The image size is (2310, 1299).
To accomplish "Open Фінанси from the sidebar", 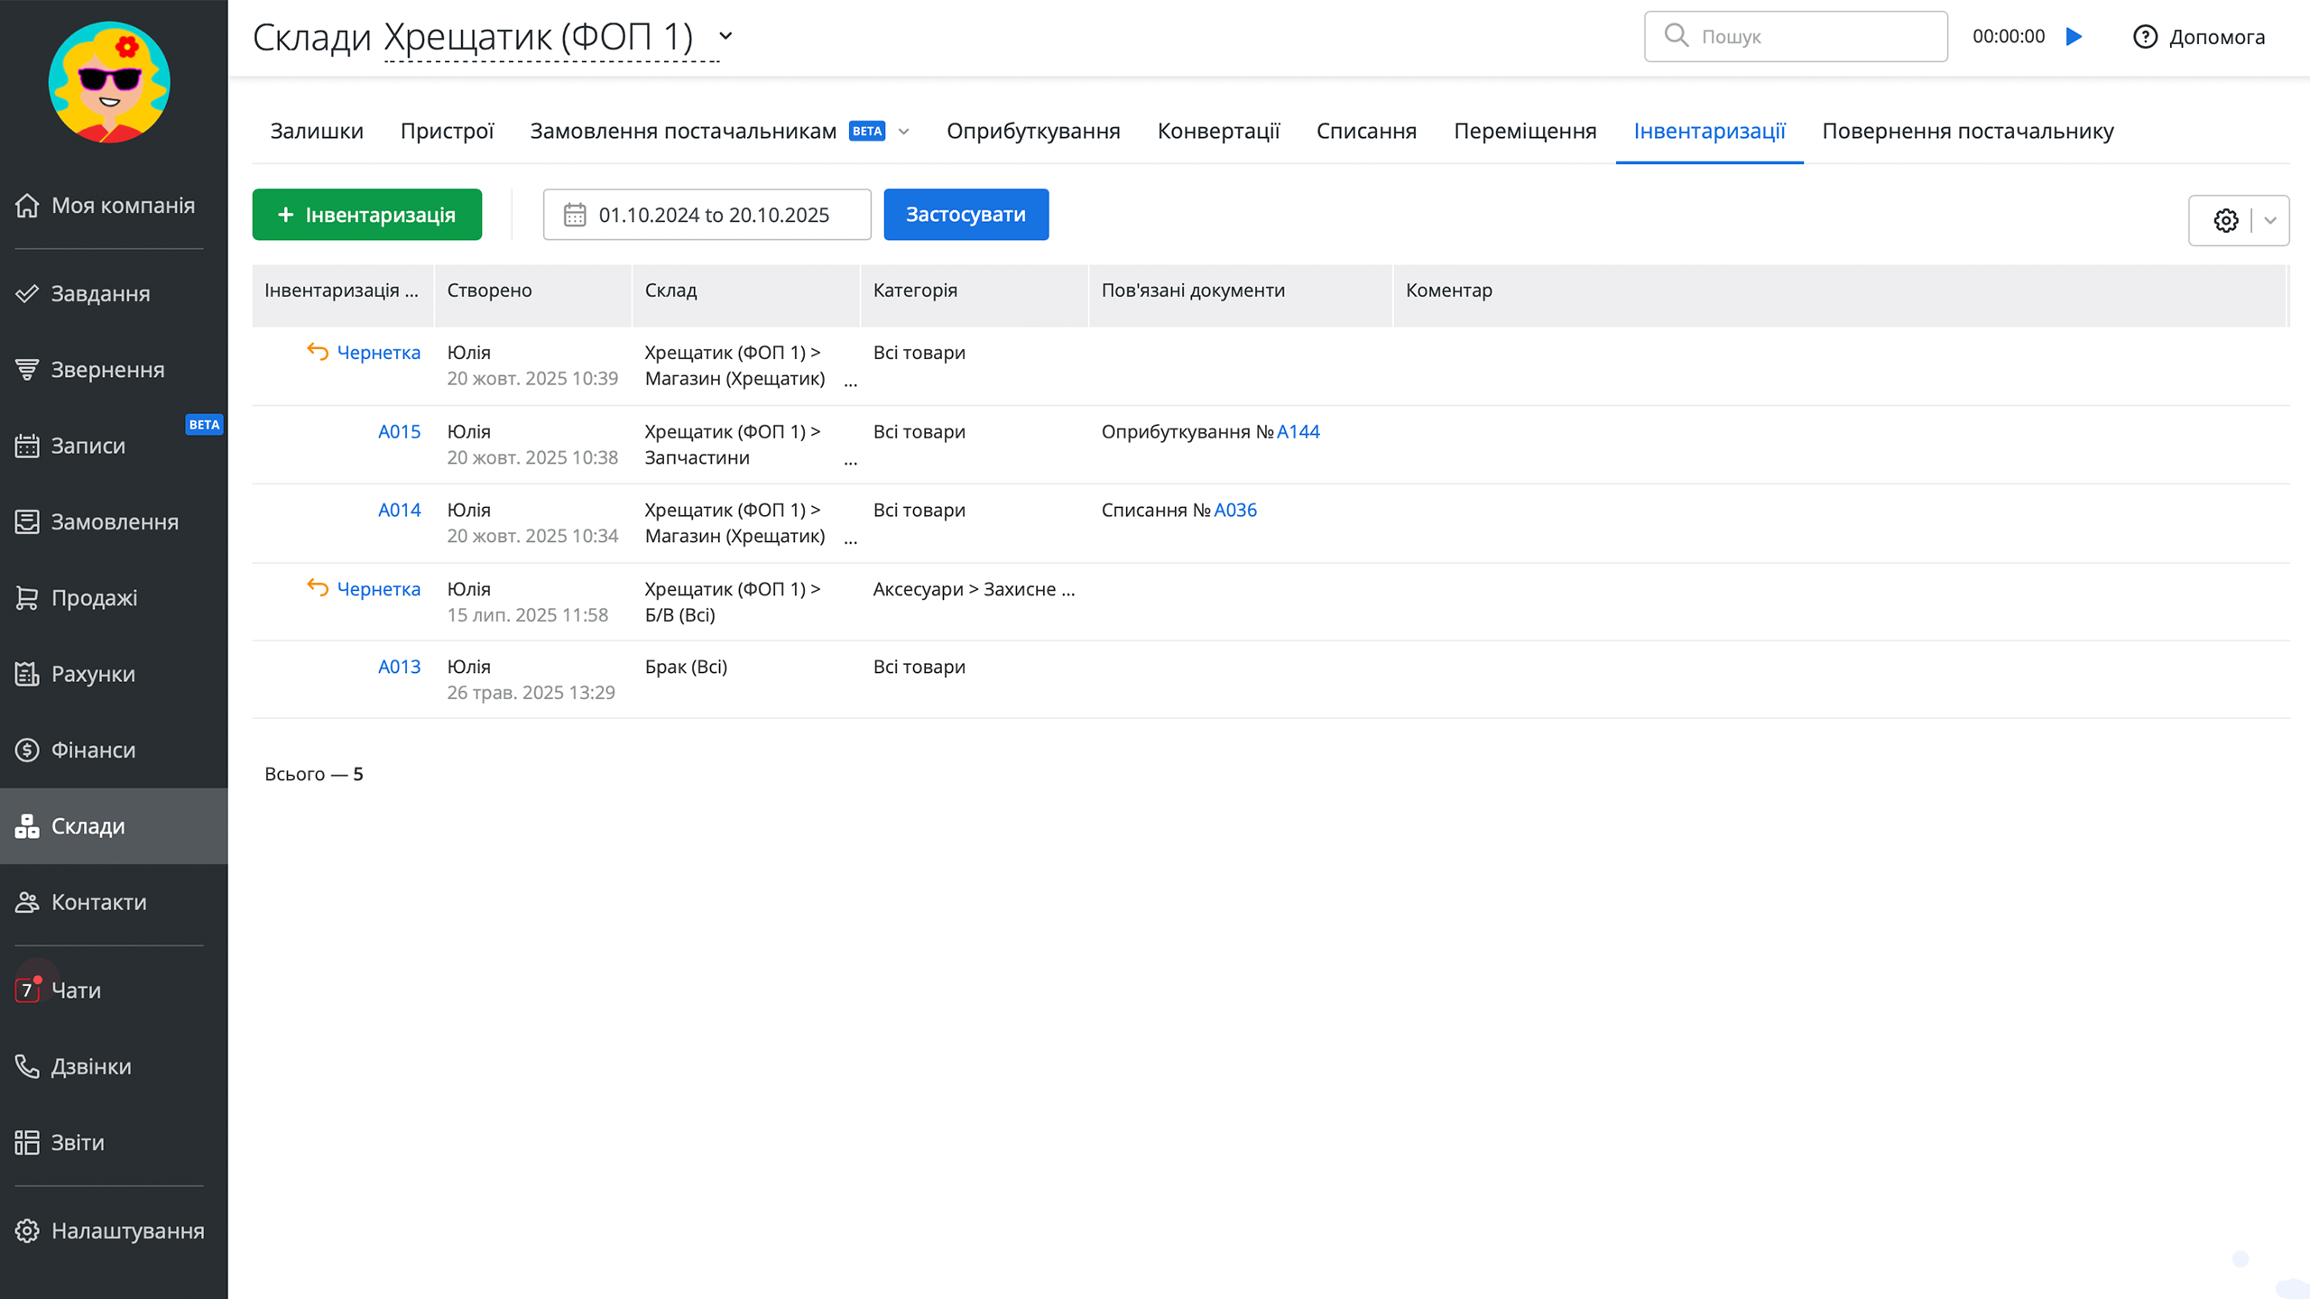I will [93, 750].
